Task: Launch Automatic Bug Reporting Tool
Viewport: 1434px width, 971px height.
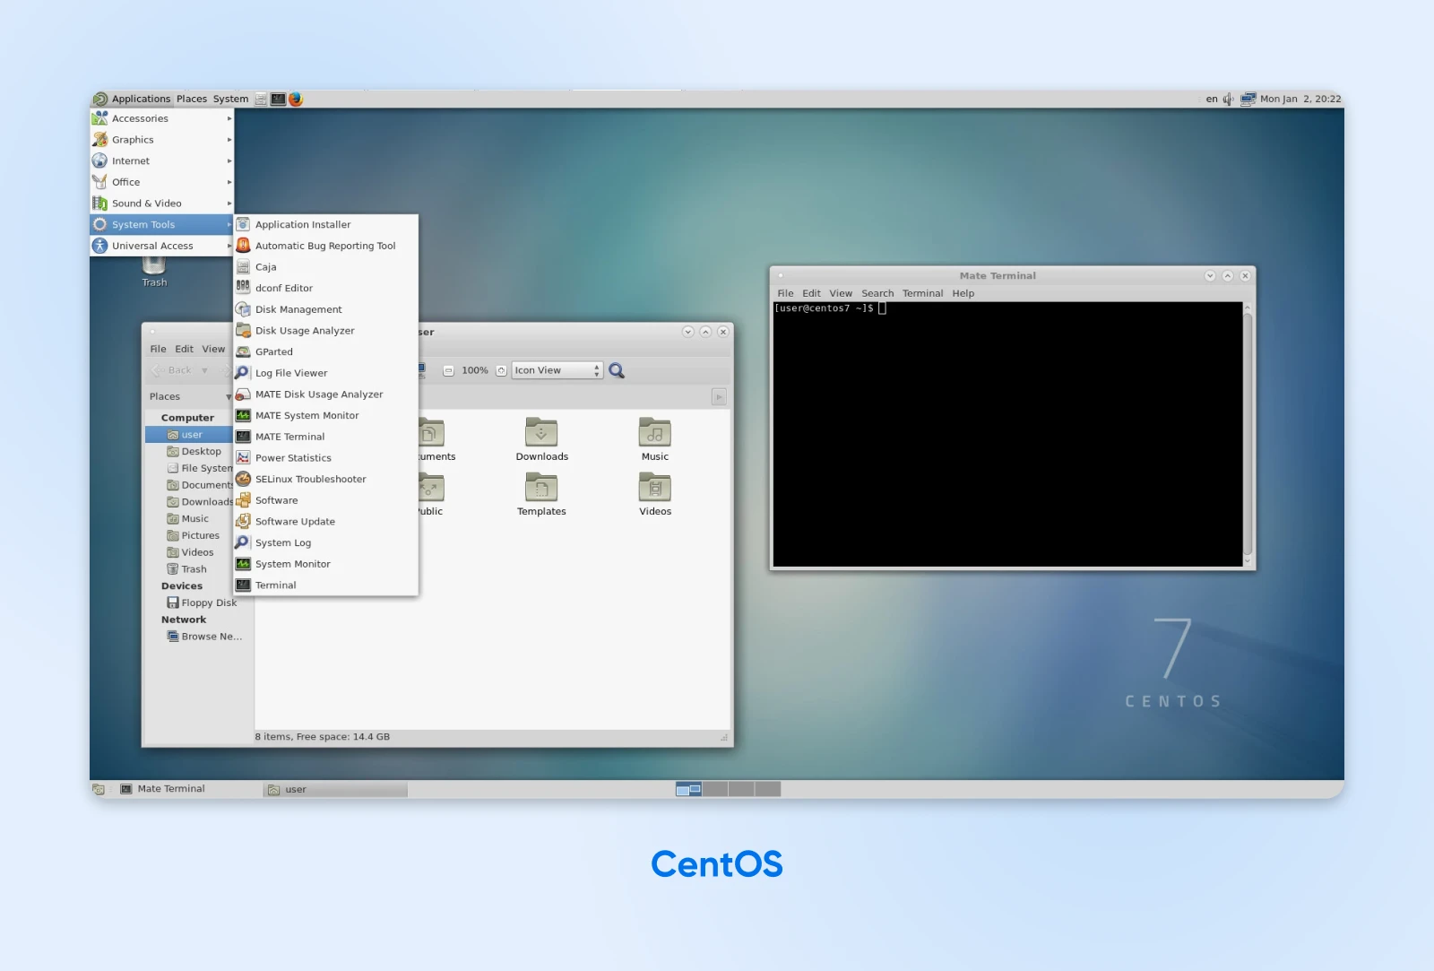Action: (325, 246)
